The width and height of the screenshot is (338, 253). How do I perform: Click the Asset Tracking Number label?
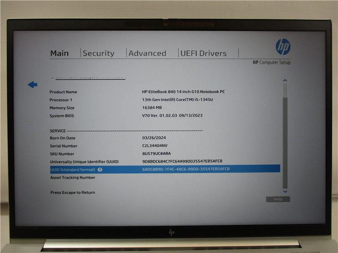coord(73,178)
